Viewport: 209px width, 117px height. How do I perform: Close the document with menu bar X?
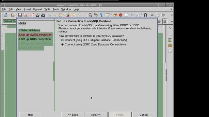pyautogui.click(x=171, y=9)
